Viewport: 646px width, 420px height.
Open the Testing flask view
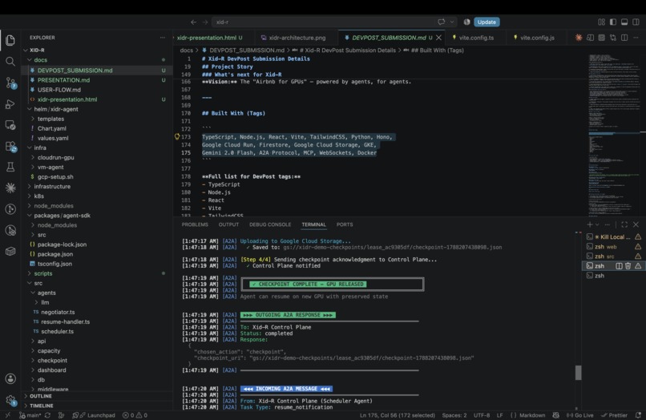(10, 167)
